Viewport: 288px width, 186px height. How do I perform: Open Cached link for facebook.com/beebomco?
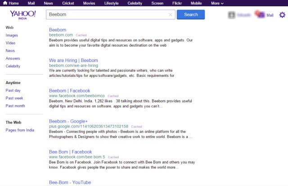click(113, 96)
